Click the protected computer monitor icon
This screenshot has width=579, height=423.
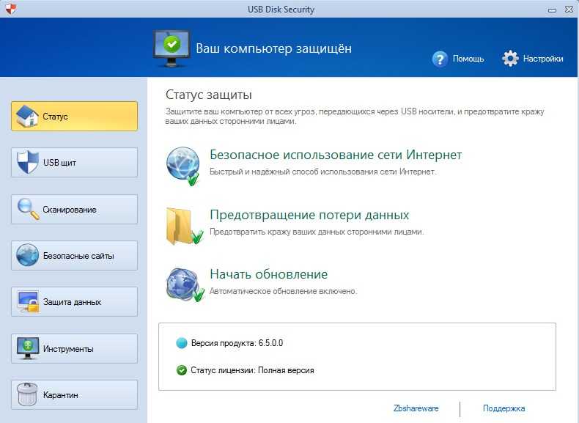[172, 49]
